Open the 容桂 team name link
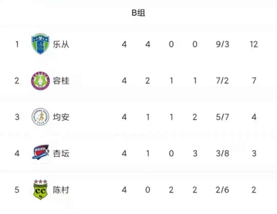The width and height of the screenshot is (277, 214). (x=61, y=81)
